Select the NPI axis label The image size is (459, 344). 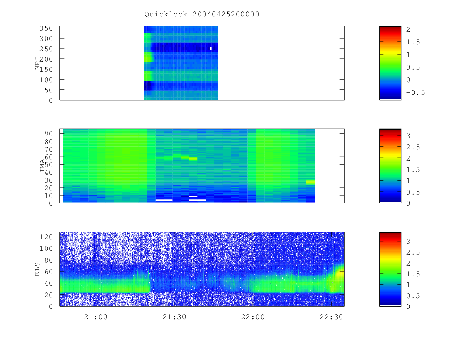(37, 63)
